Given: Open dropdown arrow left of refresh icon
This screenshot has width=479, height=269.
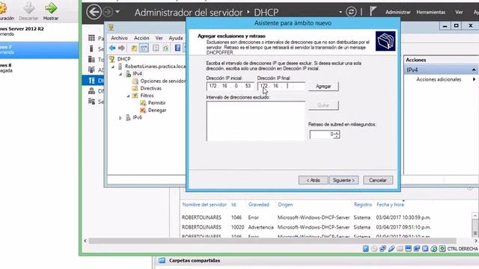Looking at the screenshot, I should pos(341,12).
